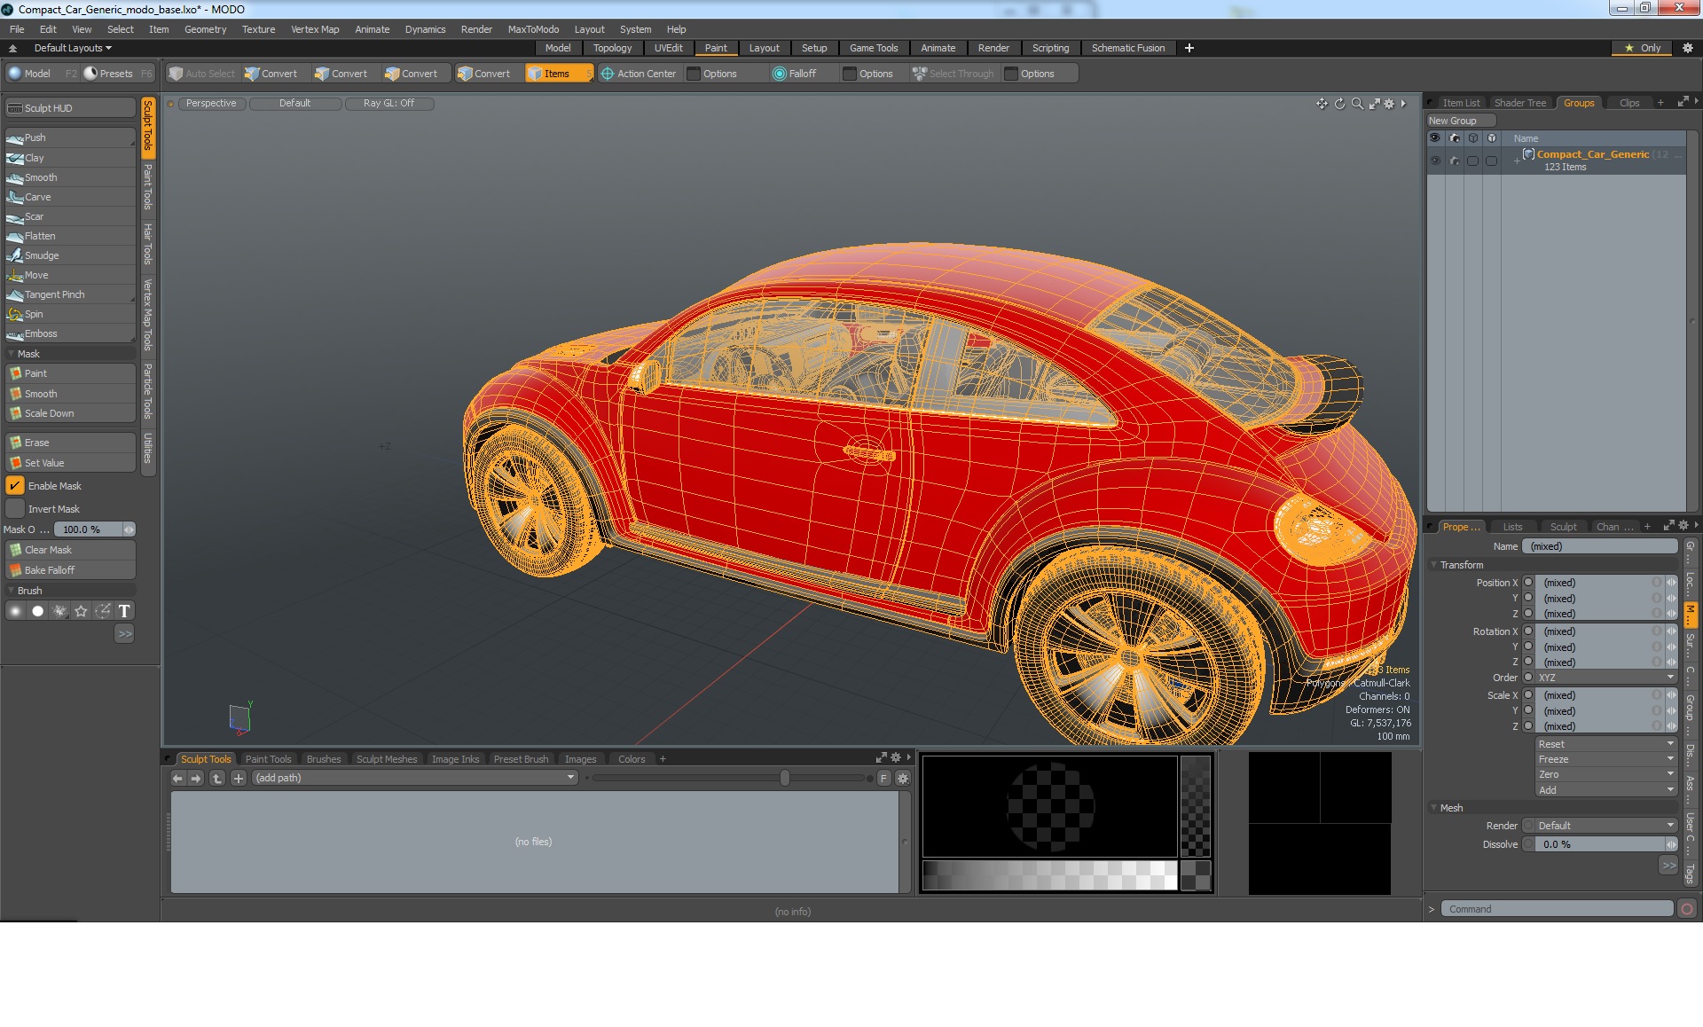Activate the Smudge tool
Screen dimensions: 1703x1027
pos(70,255)
